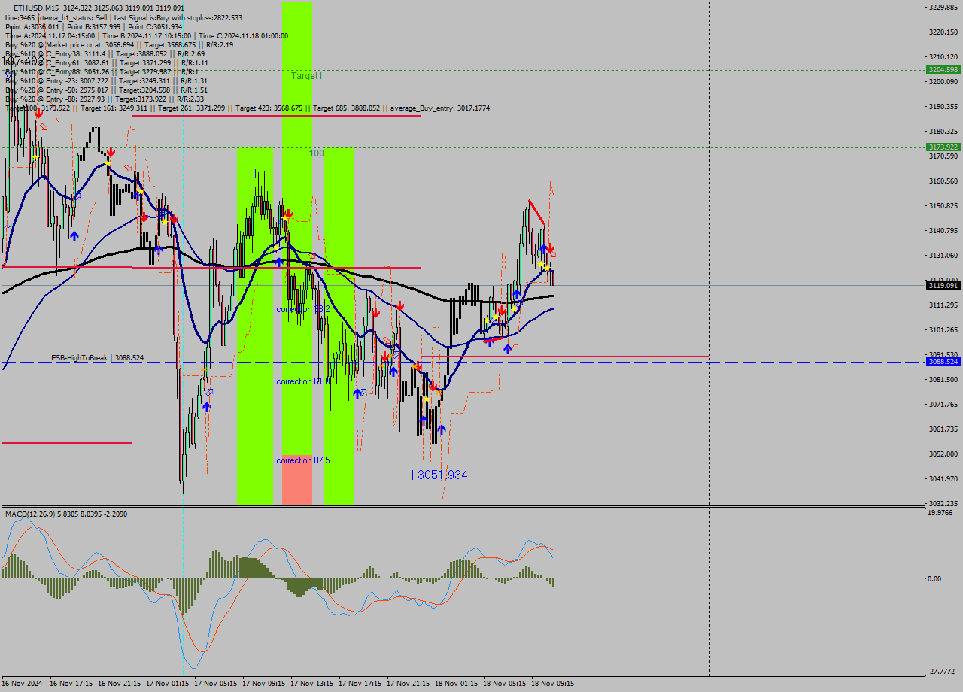Click 18 Nov 01:15 on the time axis
This screenshot has width=963, height=692.
click(457, 684)
